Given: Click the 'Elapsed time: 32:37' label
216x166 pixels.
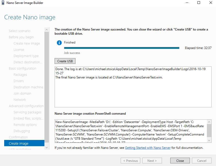Looking at the screenshot, I should [x=198, y=48].
